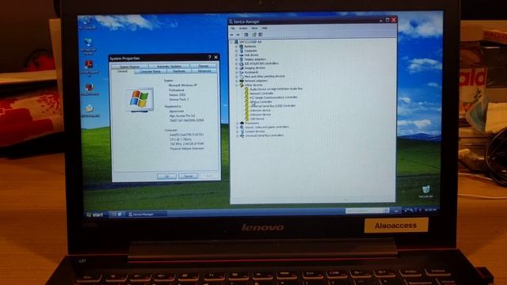Click the taskbar search input field

(367, 211)
